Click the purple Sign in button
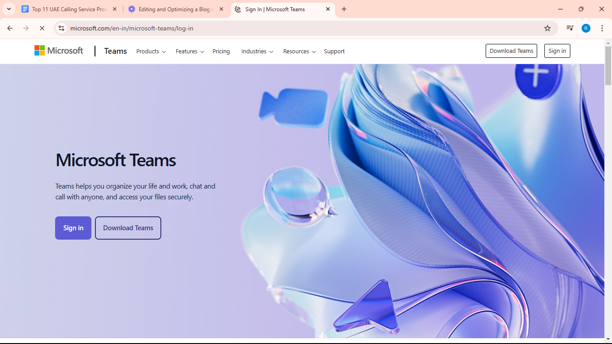This screenshot has width=612, height=344. (73, 228)
